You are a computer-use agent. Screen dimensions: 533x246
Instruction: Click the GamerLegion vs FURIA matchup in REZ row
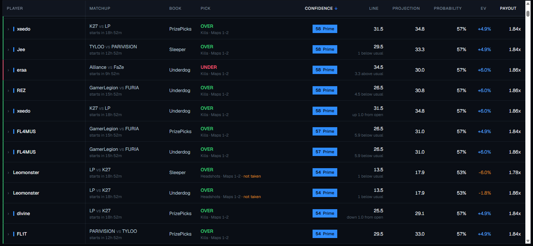click(x=114, y=88)
